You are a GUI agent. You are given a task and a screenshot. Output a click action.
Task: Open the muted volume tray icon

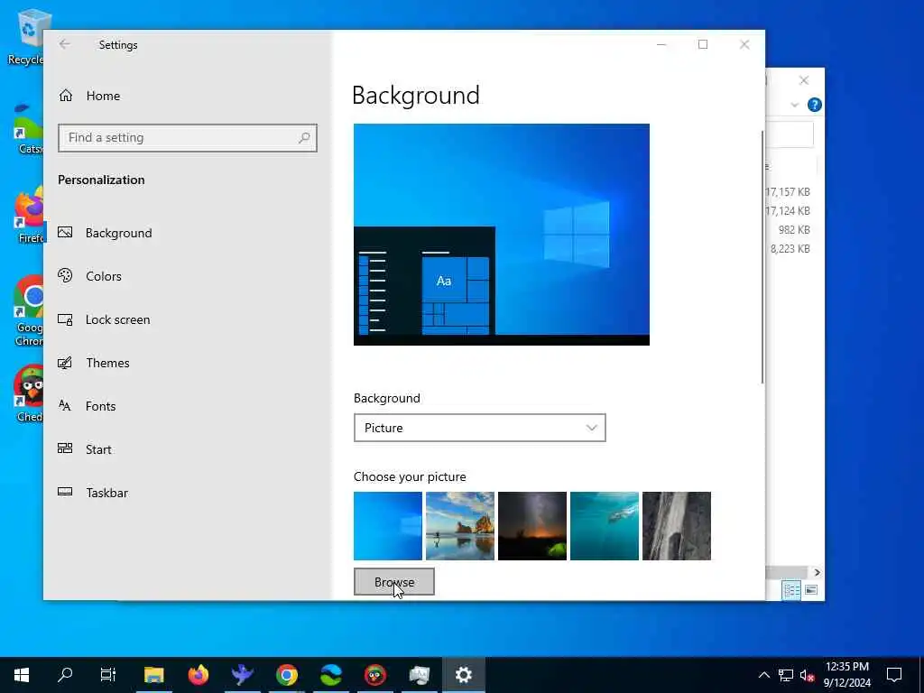click(807, 675)
